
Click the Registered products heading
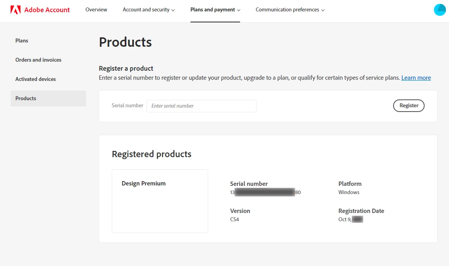[152, 154]
